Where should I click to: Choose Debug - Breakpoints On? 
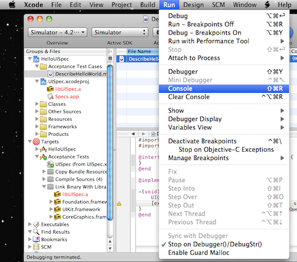coord(224,33)
